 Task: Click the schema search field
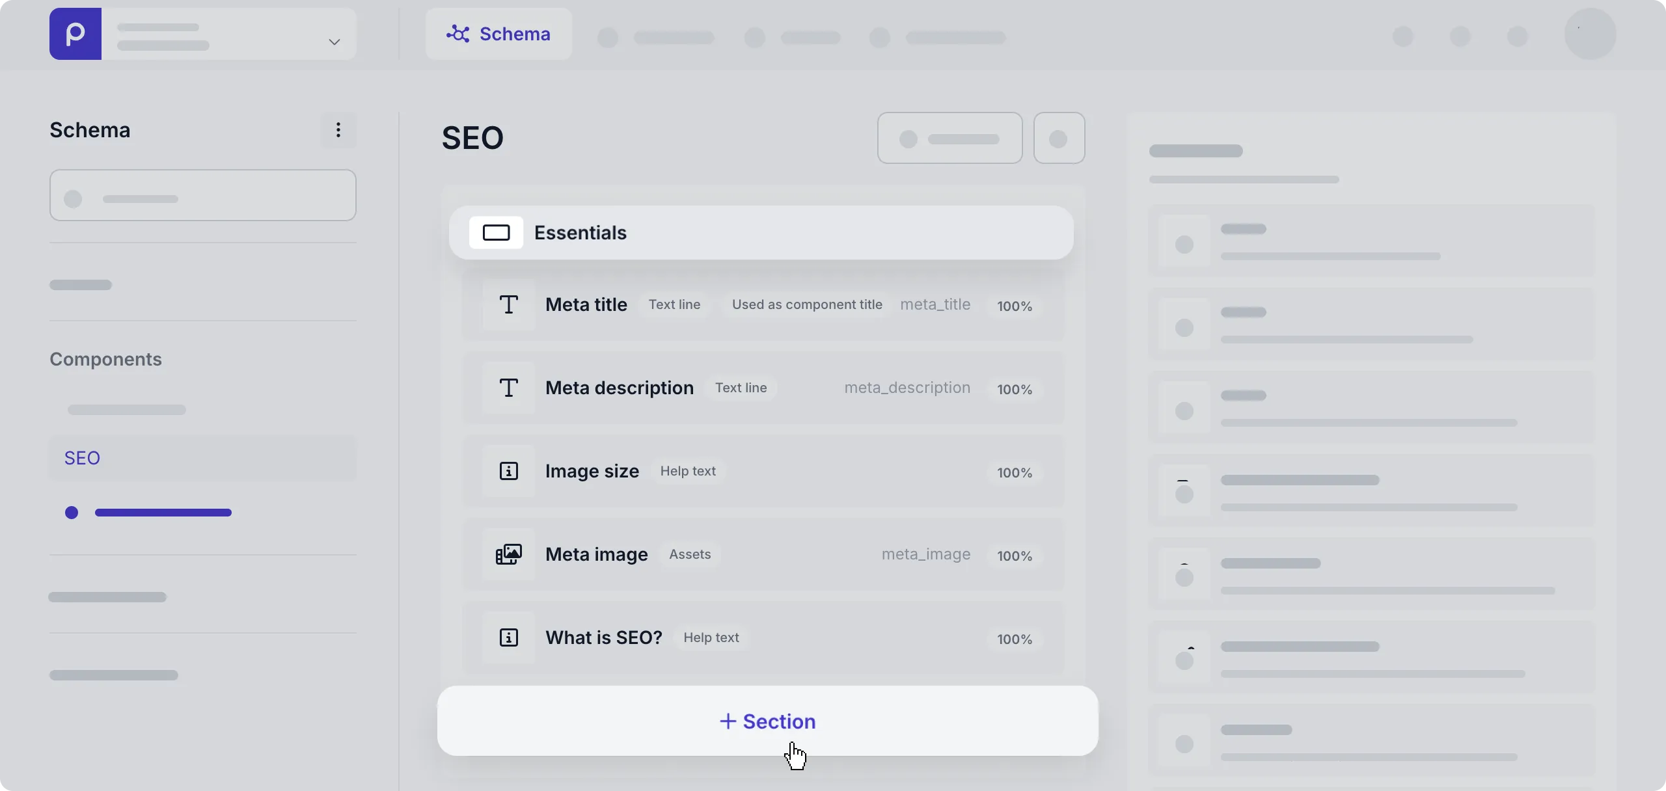[203, 195]
